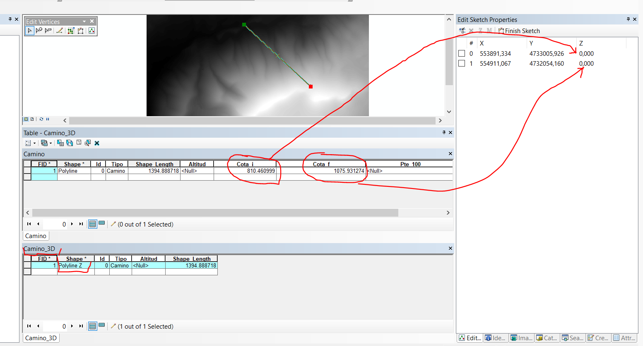Click Cota_f column header in Camino table
This screenshot has width=643, height=346.
[321, 164]
